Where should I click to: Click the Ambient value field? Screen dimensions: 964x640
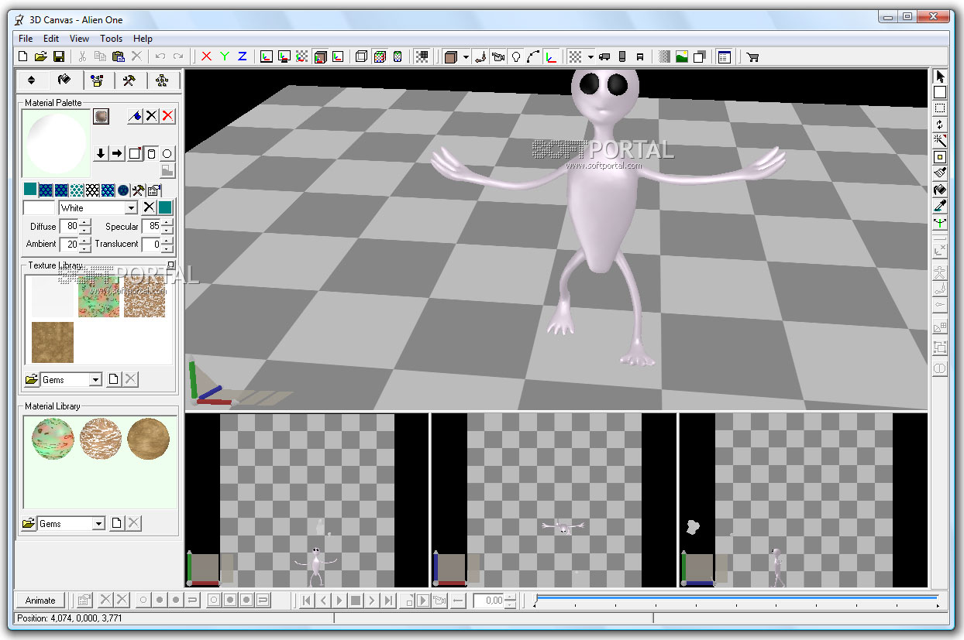pyautogui.click(x=69, y=244)
